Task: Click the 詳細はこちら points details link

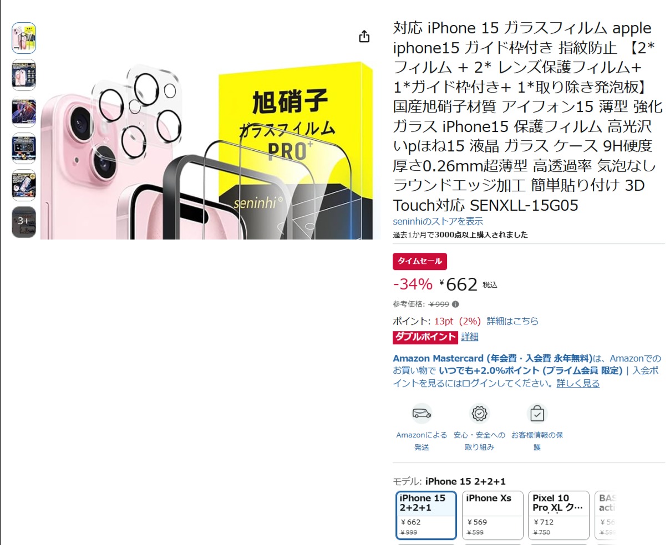Action: point(512,321)
